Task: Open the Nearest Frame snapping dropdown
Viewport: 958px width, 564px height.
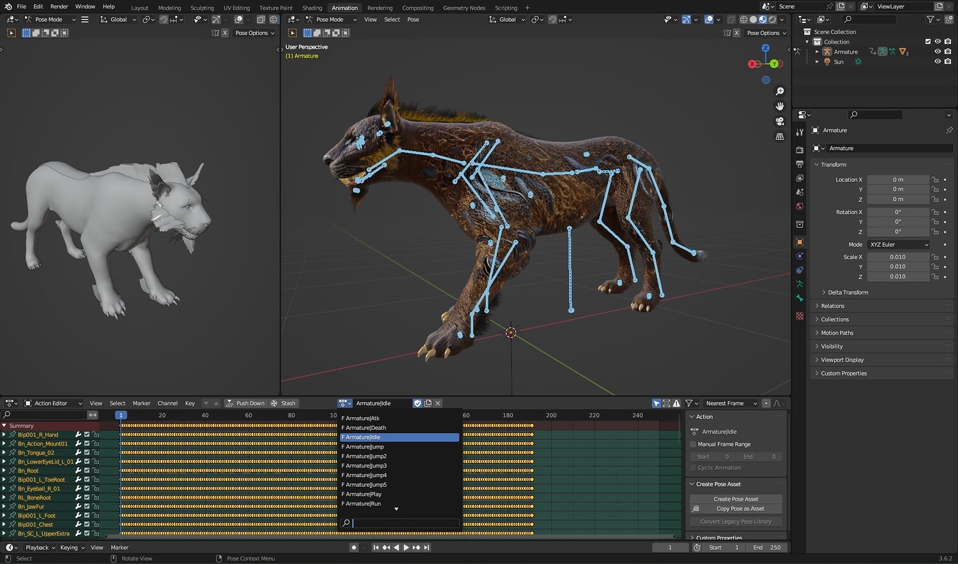Action: 731,403
